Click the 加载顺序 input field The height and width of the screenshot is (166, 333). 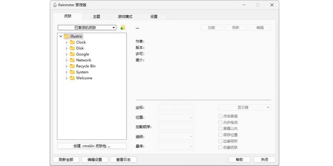click(176, 127)
